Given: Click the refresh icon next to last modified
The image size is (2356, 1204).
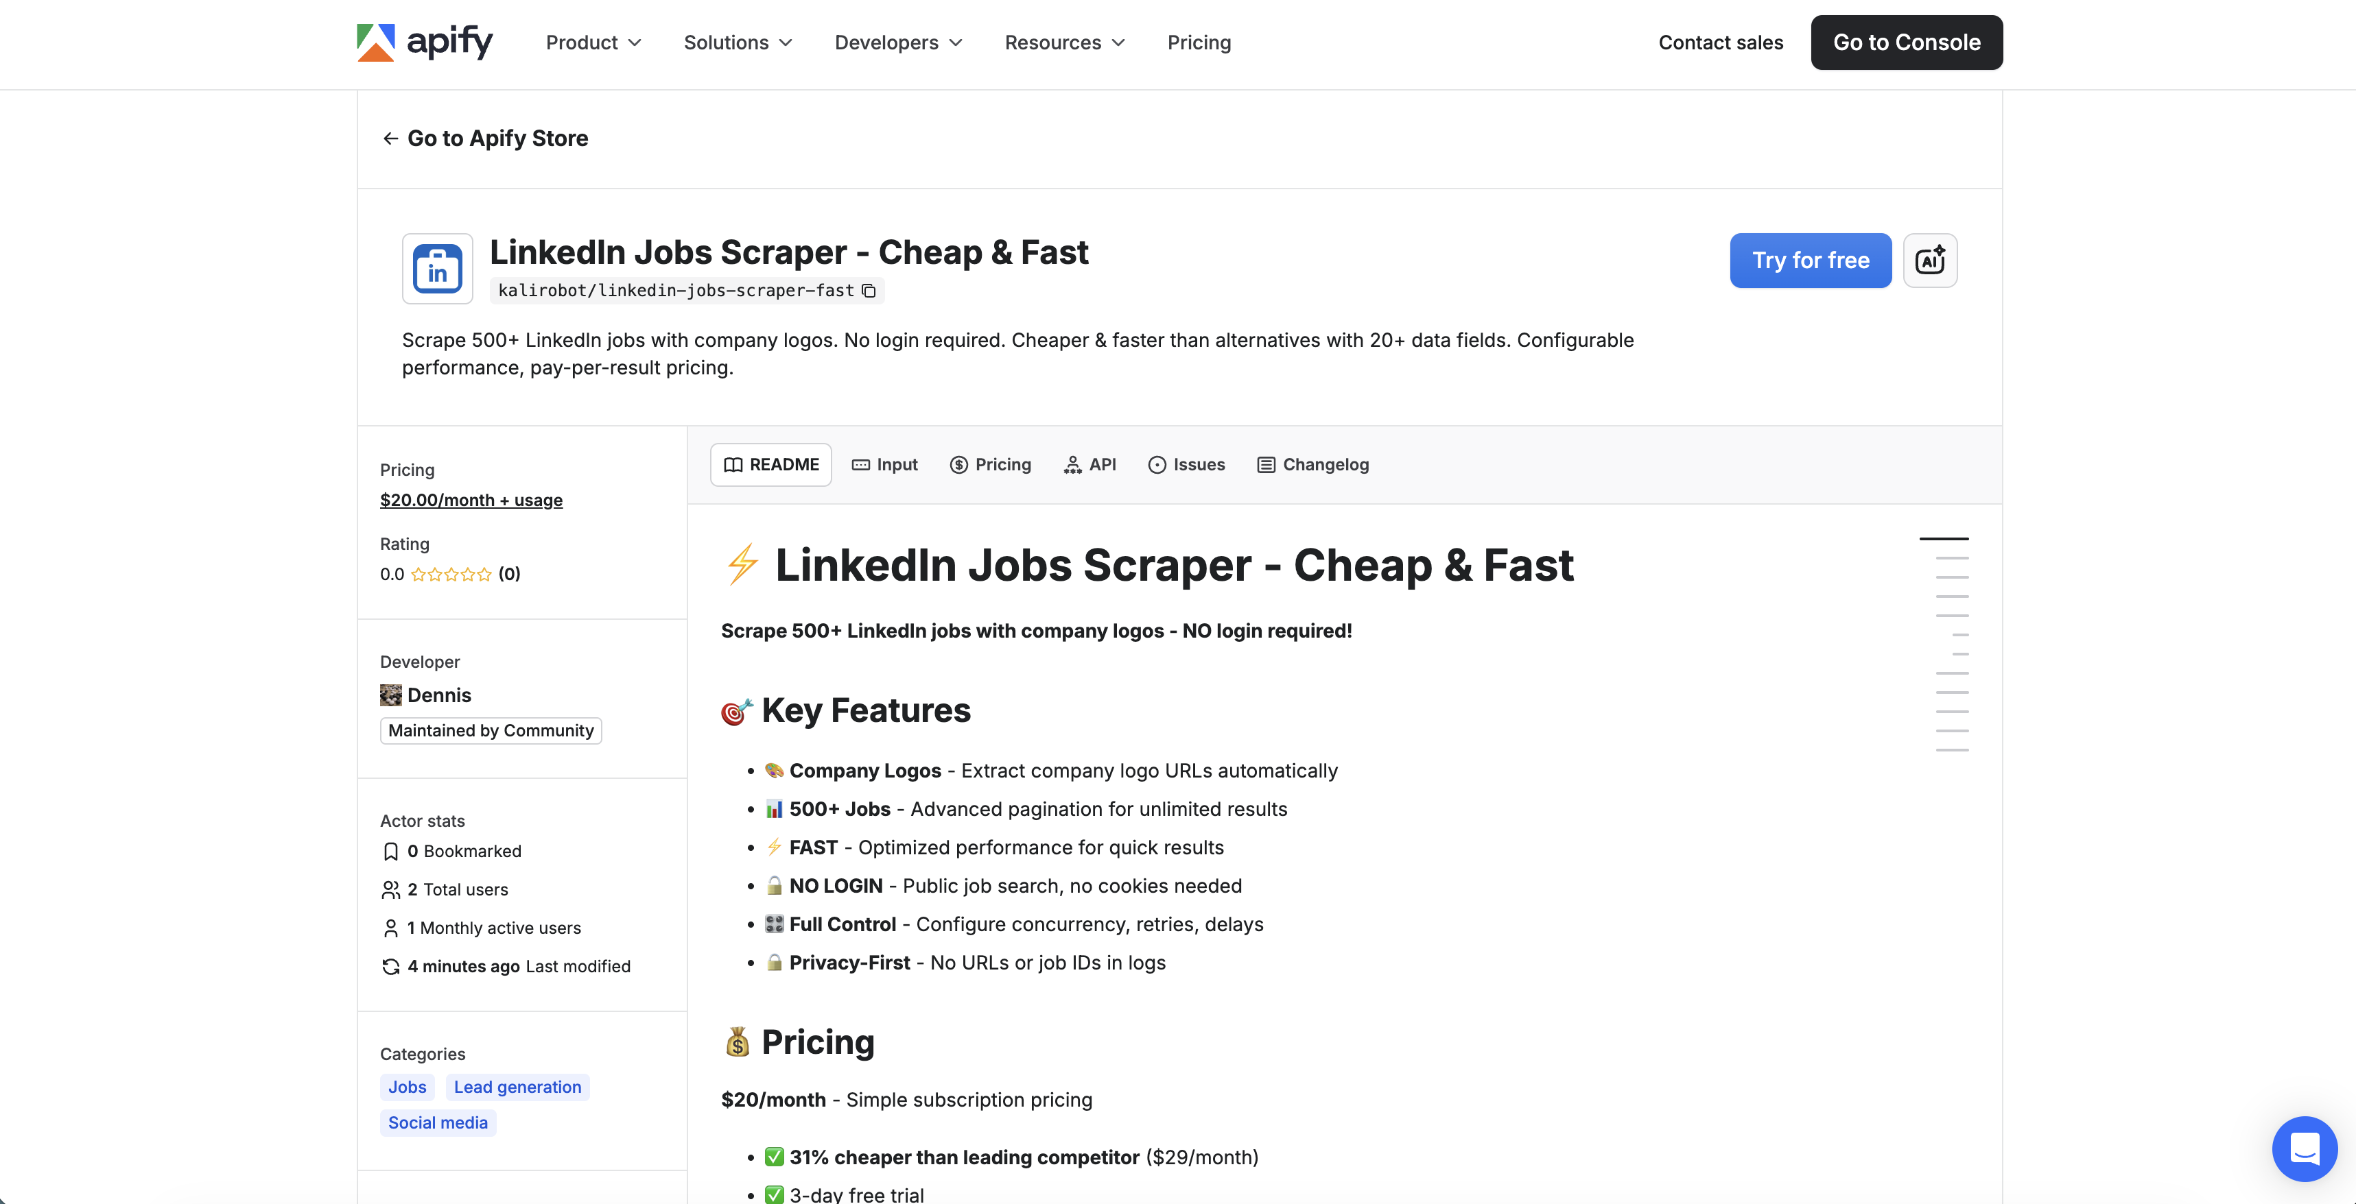Looking at the screenshot, I should 390,966.
